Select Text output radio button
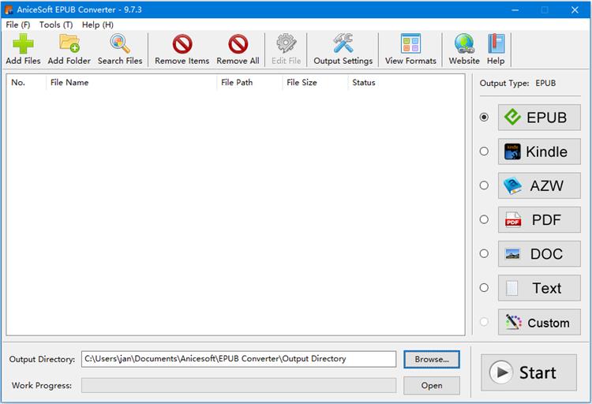This screenshot has height=404, width=592. [484, 288]
